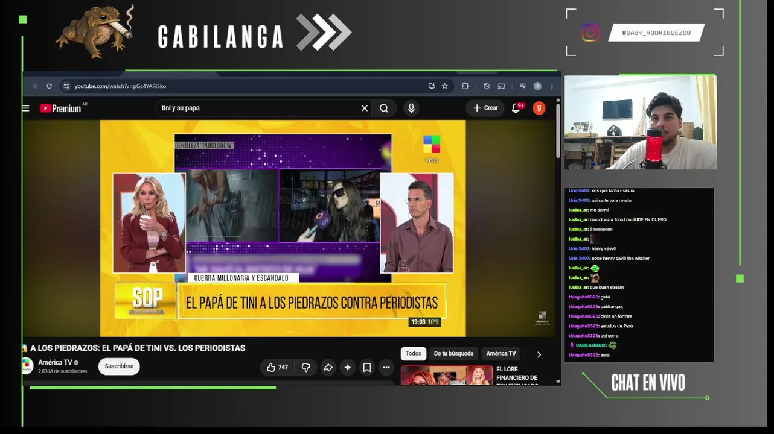Click chat message 'vos que tanto usas ia'
This screenshot has width=774, height=434.
pos(613,191)
